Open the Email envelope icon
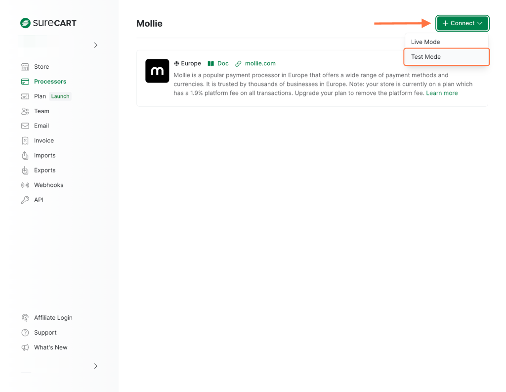506x392 pixels. 25,126
